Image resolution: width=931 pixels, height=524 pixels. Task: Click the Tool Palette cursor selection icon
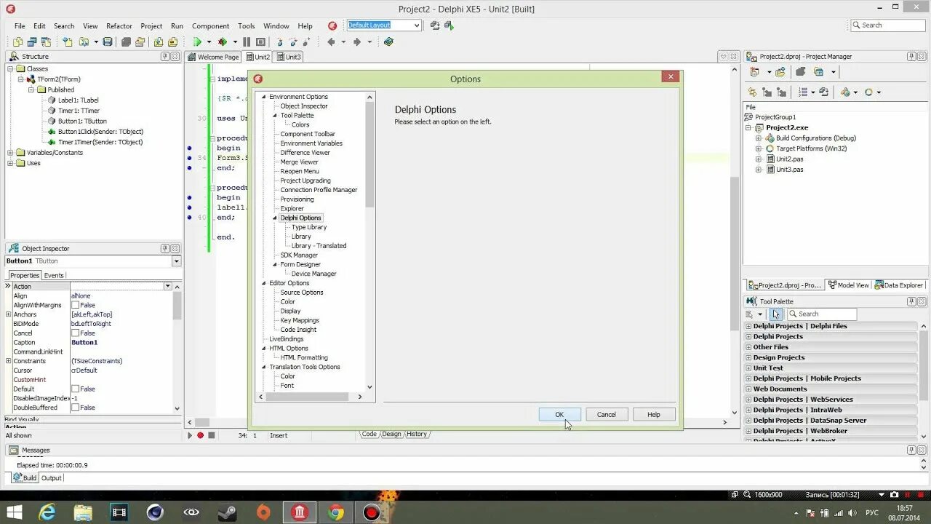776,314
